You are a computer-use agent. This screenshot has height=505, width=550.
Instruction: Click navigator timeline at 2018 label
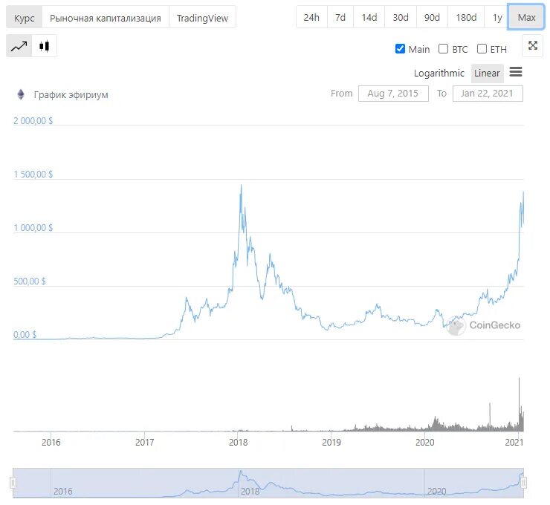pyautogui.click(x=250, y=491)
